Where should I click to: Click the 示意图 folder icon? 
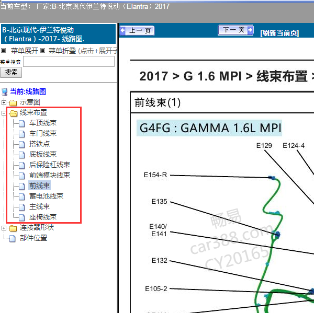coord(13,103)
